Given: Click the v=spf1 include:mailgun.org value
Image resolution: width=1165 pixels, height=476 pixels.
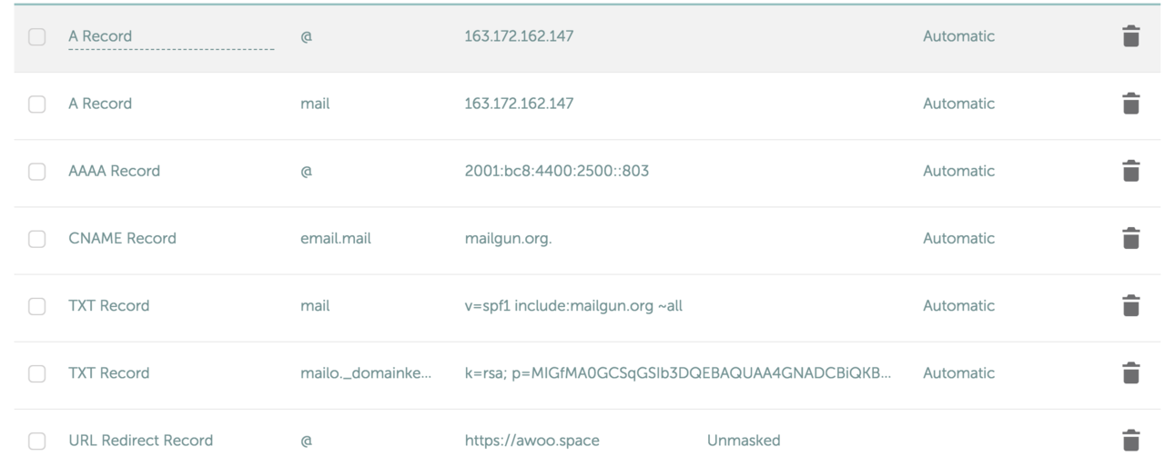Looking at the screenshot, I should 572,305.
